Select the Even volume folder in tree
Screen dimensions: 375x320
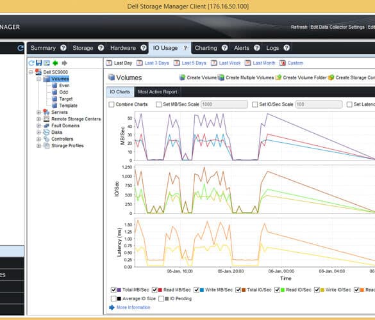coord(64,86)
